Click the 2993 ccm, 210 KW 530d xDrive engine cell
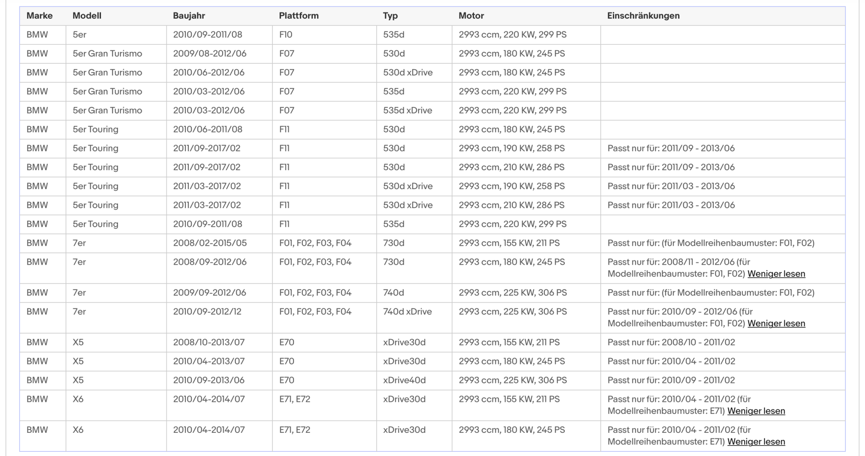The height and width of the screenshot is (456, 865). coord(526,205)
